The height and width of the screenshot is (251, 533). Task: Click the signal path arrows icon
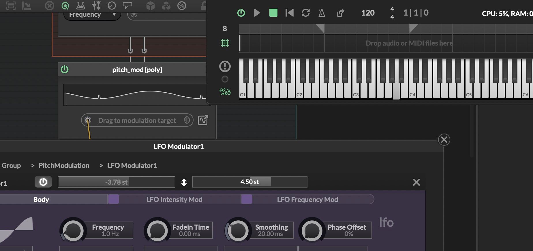[96, 6]
